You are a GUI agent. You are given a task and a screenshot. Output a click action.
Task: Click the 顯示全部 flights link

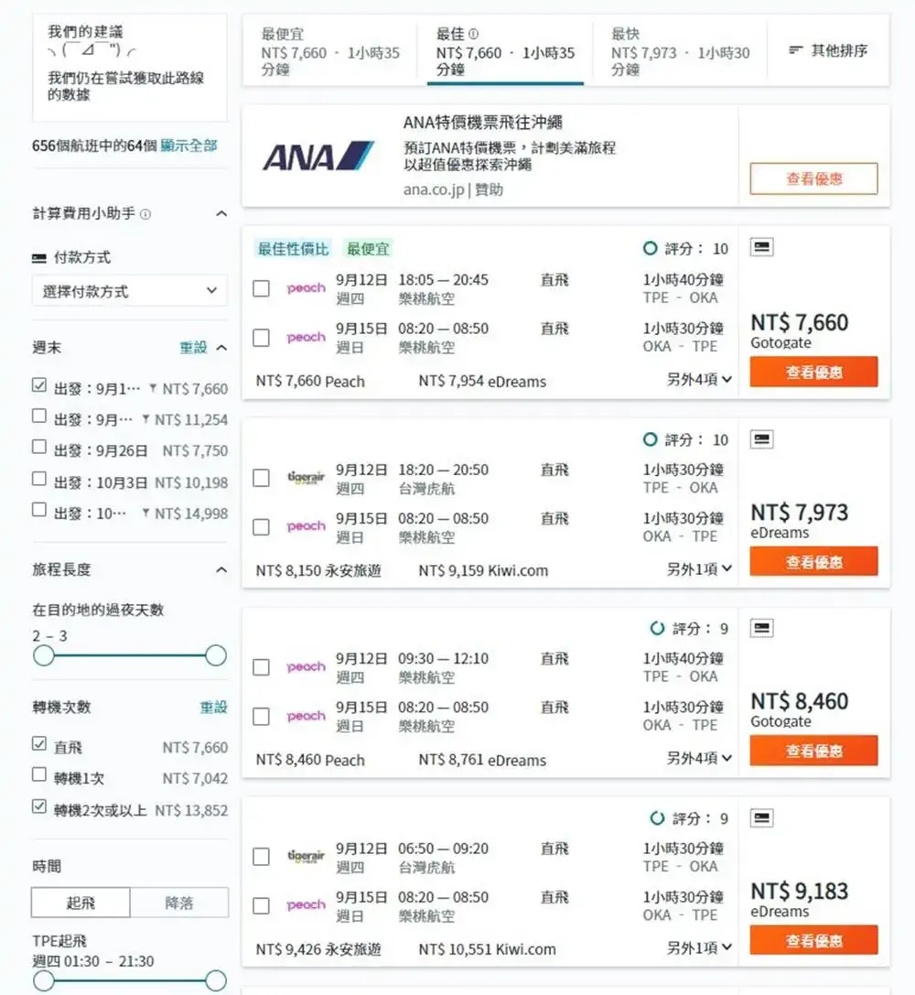tap(188, 146)
